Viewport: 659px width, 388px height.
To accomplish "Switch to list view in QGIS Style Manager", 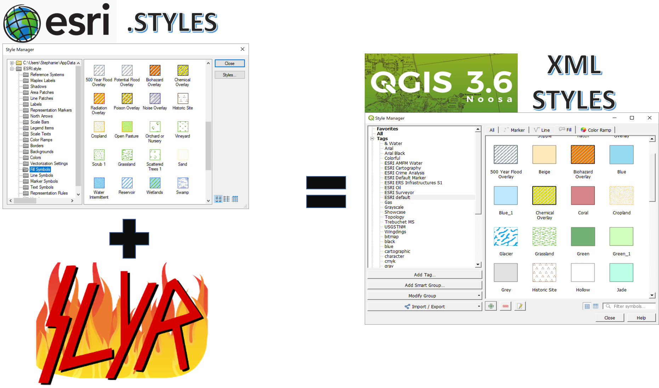I will [x=596, y=306].
